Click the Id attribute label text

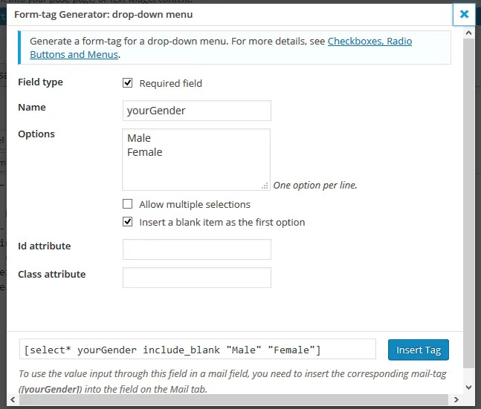tap(45, 246)
